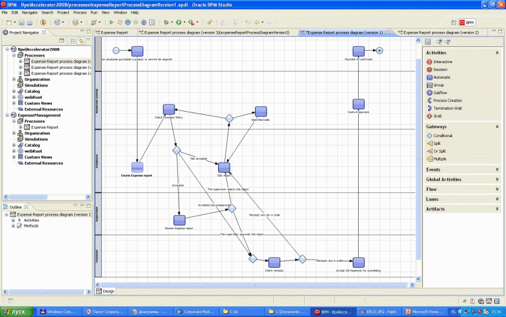Collapse the Activities palette section

[497, 53]
